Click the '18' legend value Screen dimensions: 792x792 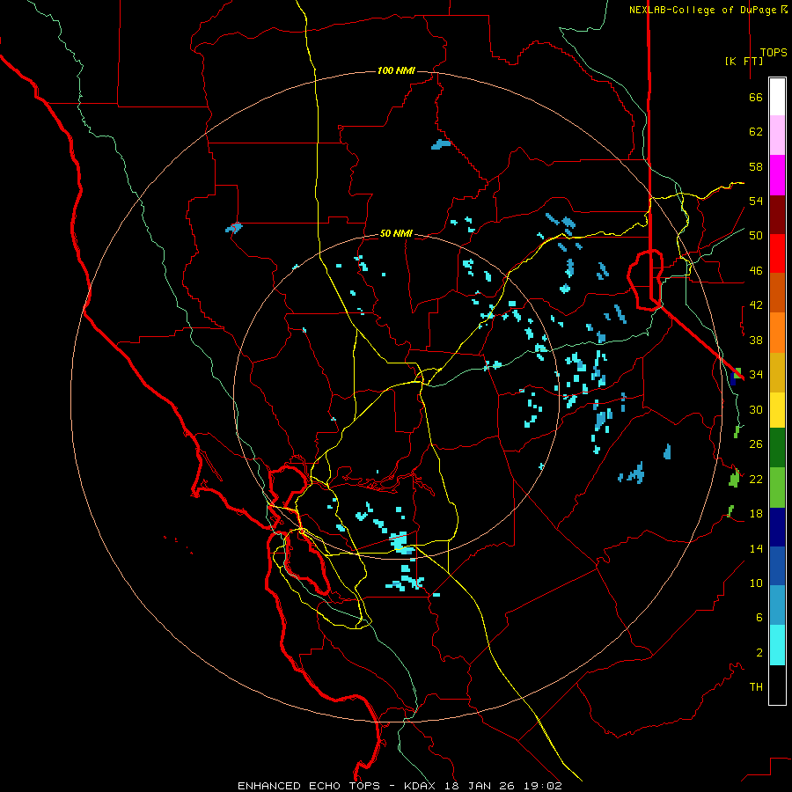point(756,514)
